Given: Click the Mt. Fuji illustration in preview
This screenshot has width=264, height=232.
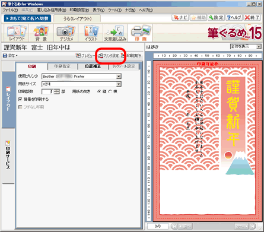Looking at the screenshot, I should 240,163.
